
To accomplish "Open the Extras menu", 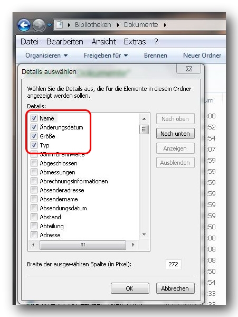I will (x=135, y=42).
